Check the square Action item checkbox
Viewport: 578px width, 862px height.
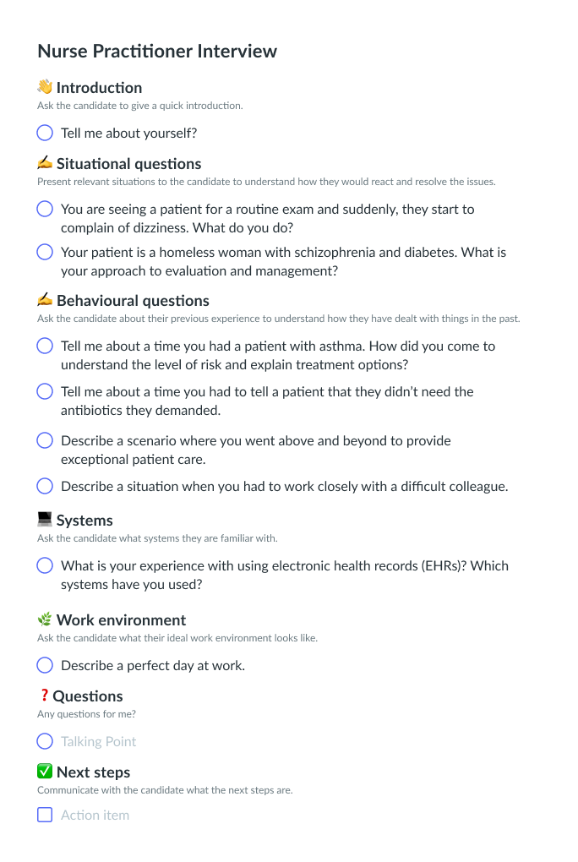tap(45, 816)
